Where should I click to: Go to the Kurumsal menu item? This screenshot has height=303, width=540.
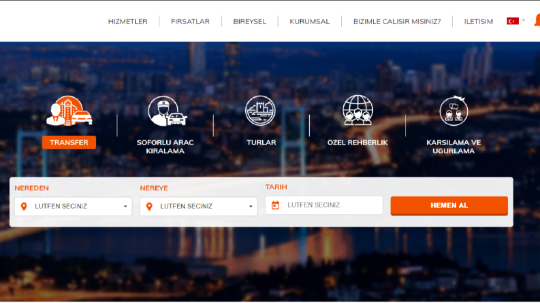coord(310,21)
